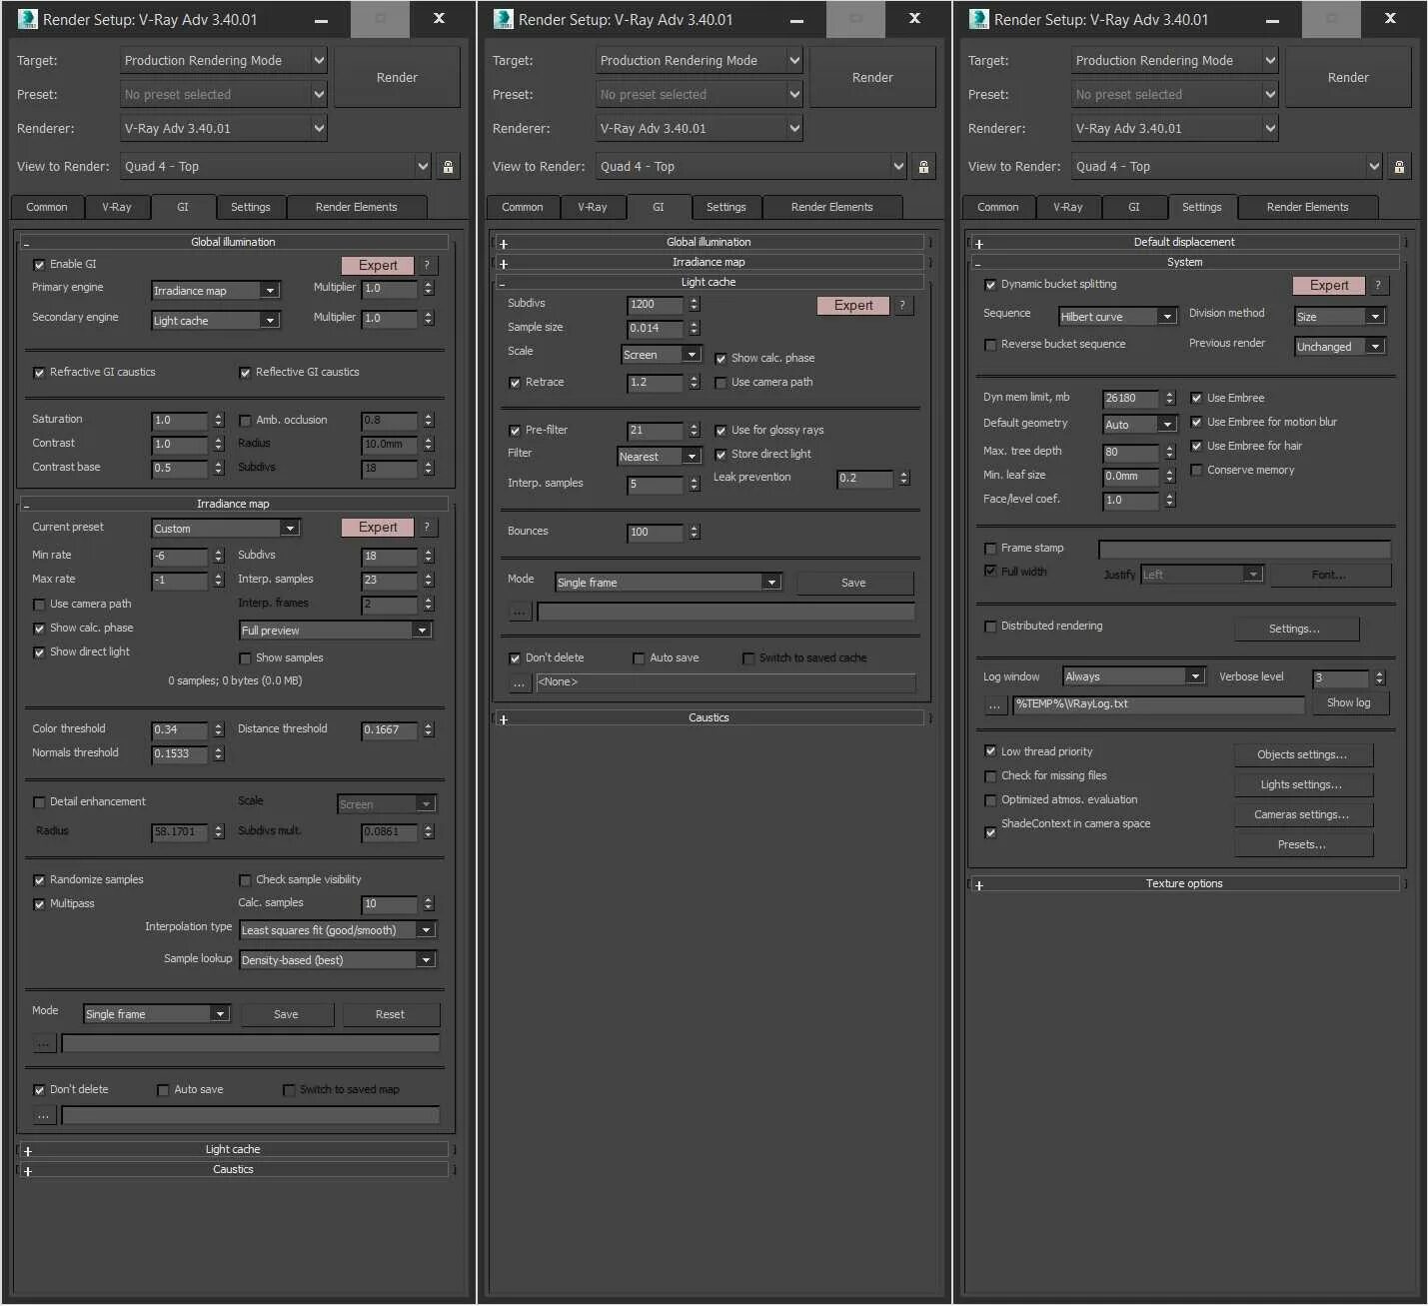The image size is (1428, 1306).
Task: Toggle Multipass checkbox
Action: pyautogui.click(x=39, y=904)
